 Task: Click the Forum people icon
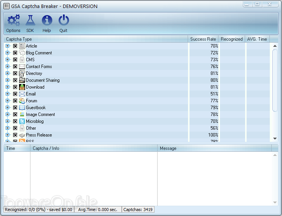click(x=22, y=101)
